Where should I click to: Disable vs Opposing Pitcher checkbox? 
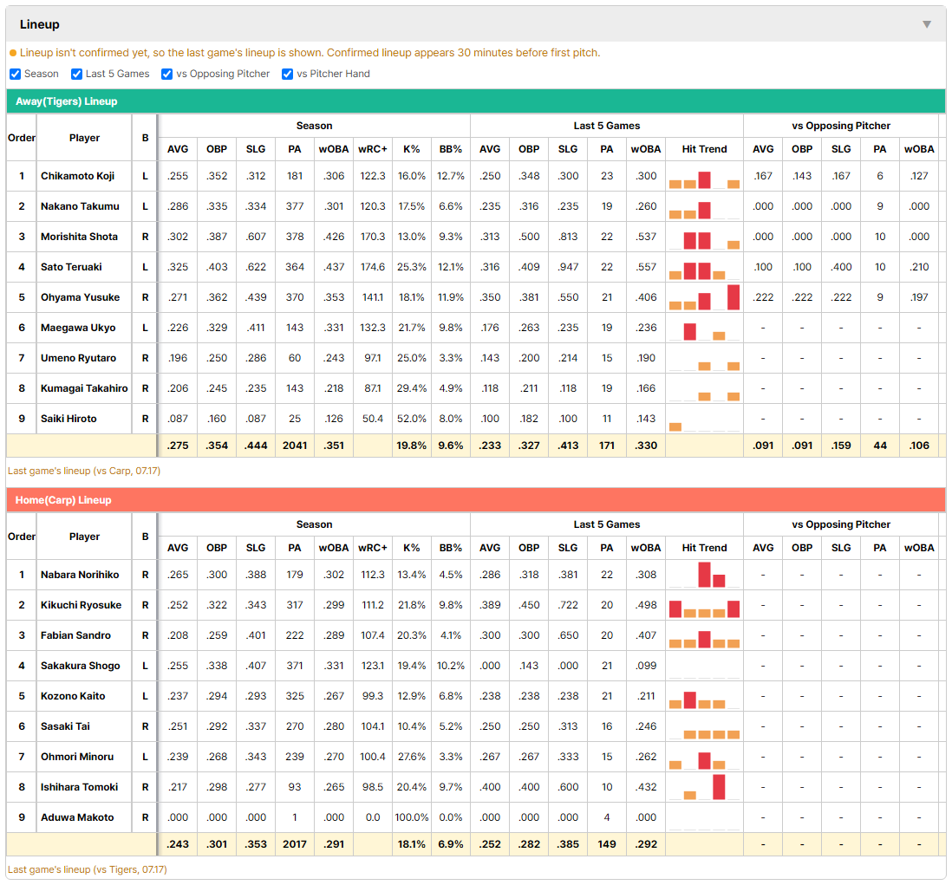167,74
